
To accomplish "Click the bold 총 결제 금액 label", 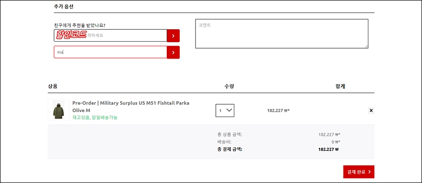I will 229,149.
